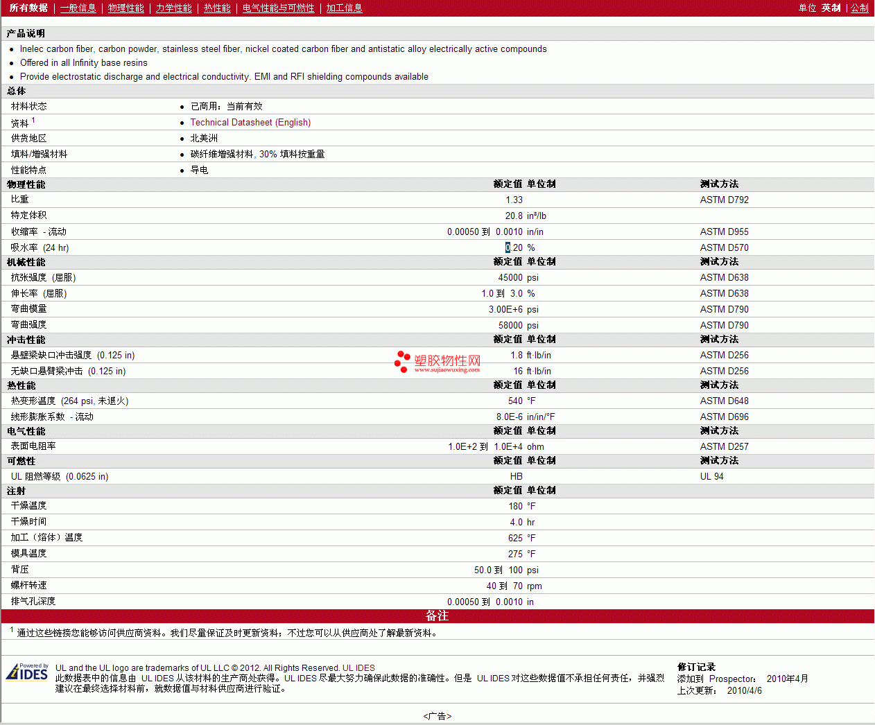Image resolution: width=875 pixels, height=725 pixels.
Task: Open UL IDES trademark link in footer
Action: [x=358, y=668]
